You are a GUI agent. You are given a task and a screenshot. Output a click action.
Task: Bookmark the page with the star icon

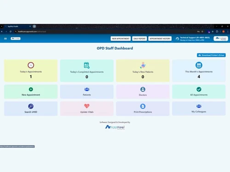coord(202,32)
